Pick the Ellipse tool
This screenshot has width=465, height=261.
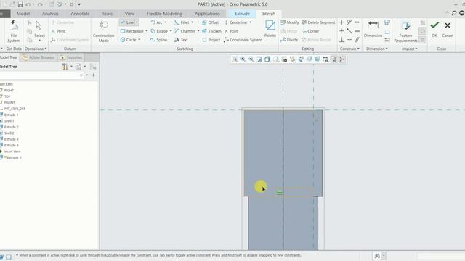159,31
